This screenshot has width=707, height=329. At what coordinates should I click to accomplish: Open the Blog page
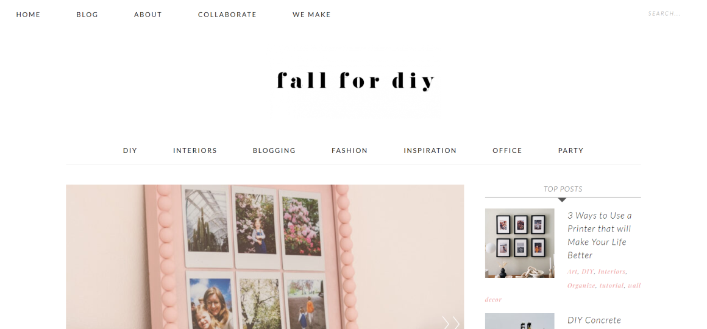(x=87, y=15)
